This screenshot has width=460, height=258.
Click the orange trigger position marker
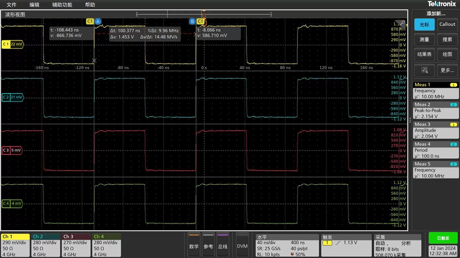pos(203,15)
